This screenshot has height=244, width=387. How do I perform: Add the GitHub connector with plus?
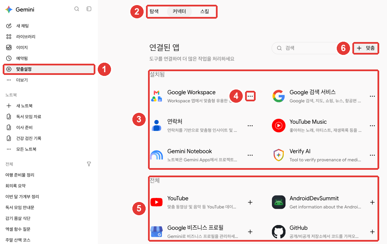coord(372,232)
